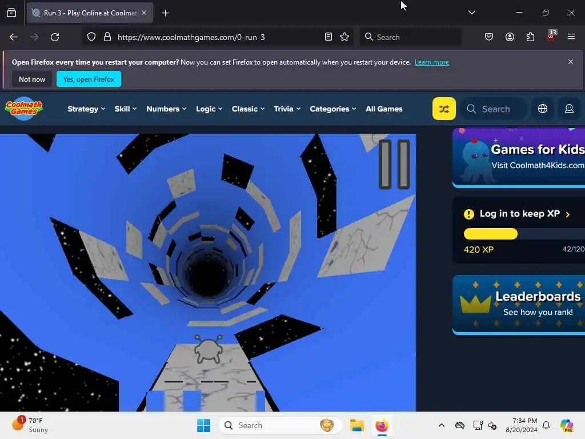Dismiss the Firefox startup notification bar
This screenshot has height=439, width=585.
point(571,62)
